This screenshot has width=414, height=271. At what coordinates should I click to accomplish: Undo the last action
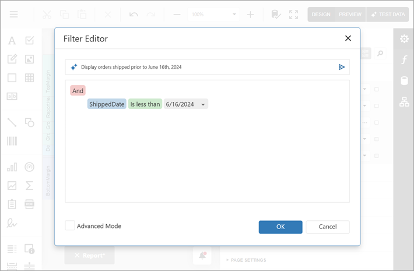pyautogui.click(x=134, y=14)
